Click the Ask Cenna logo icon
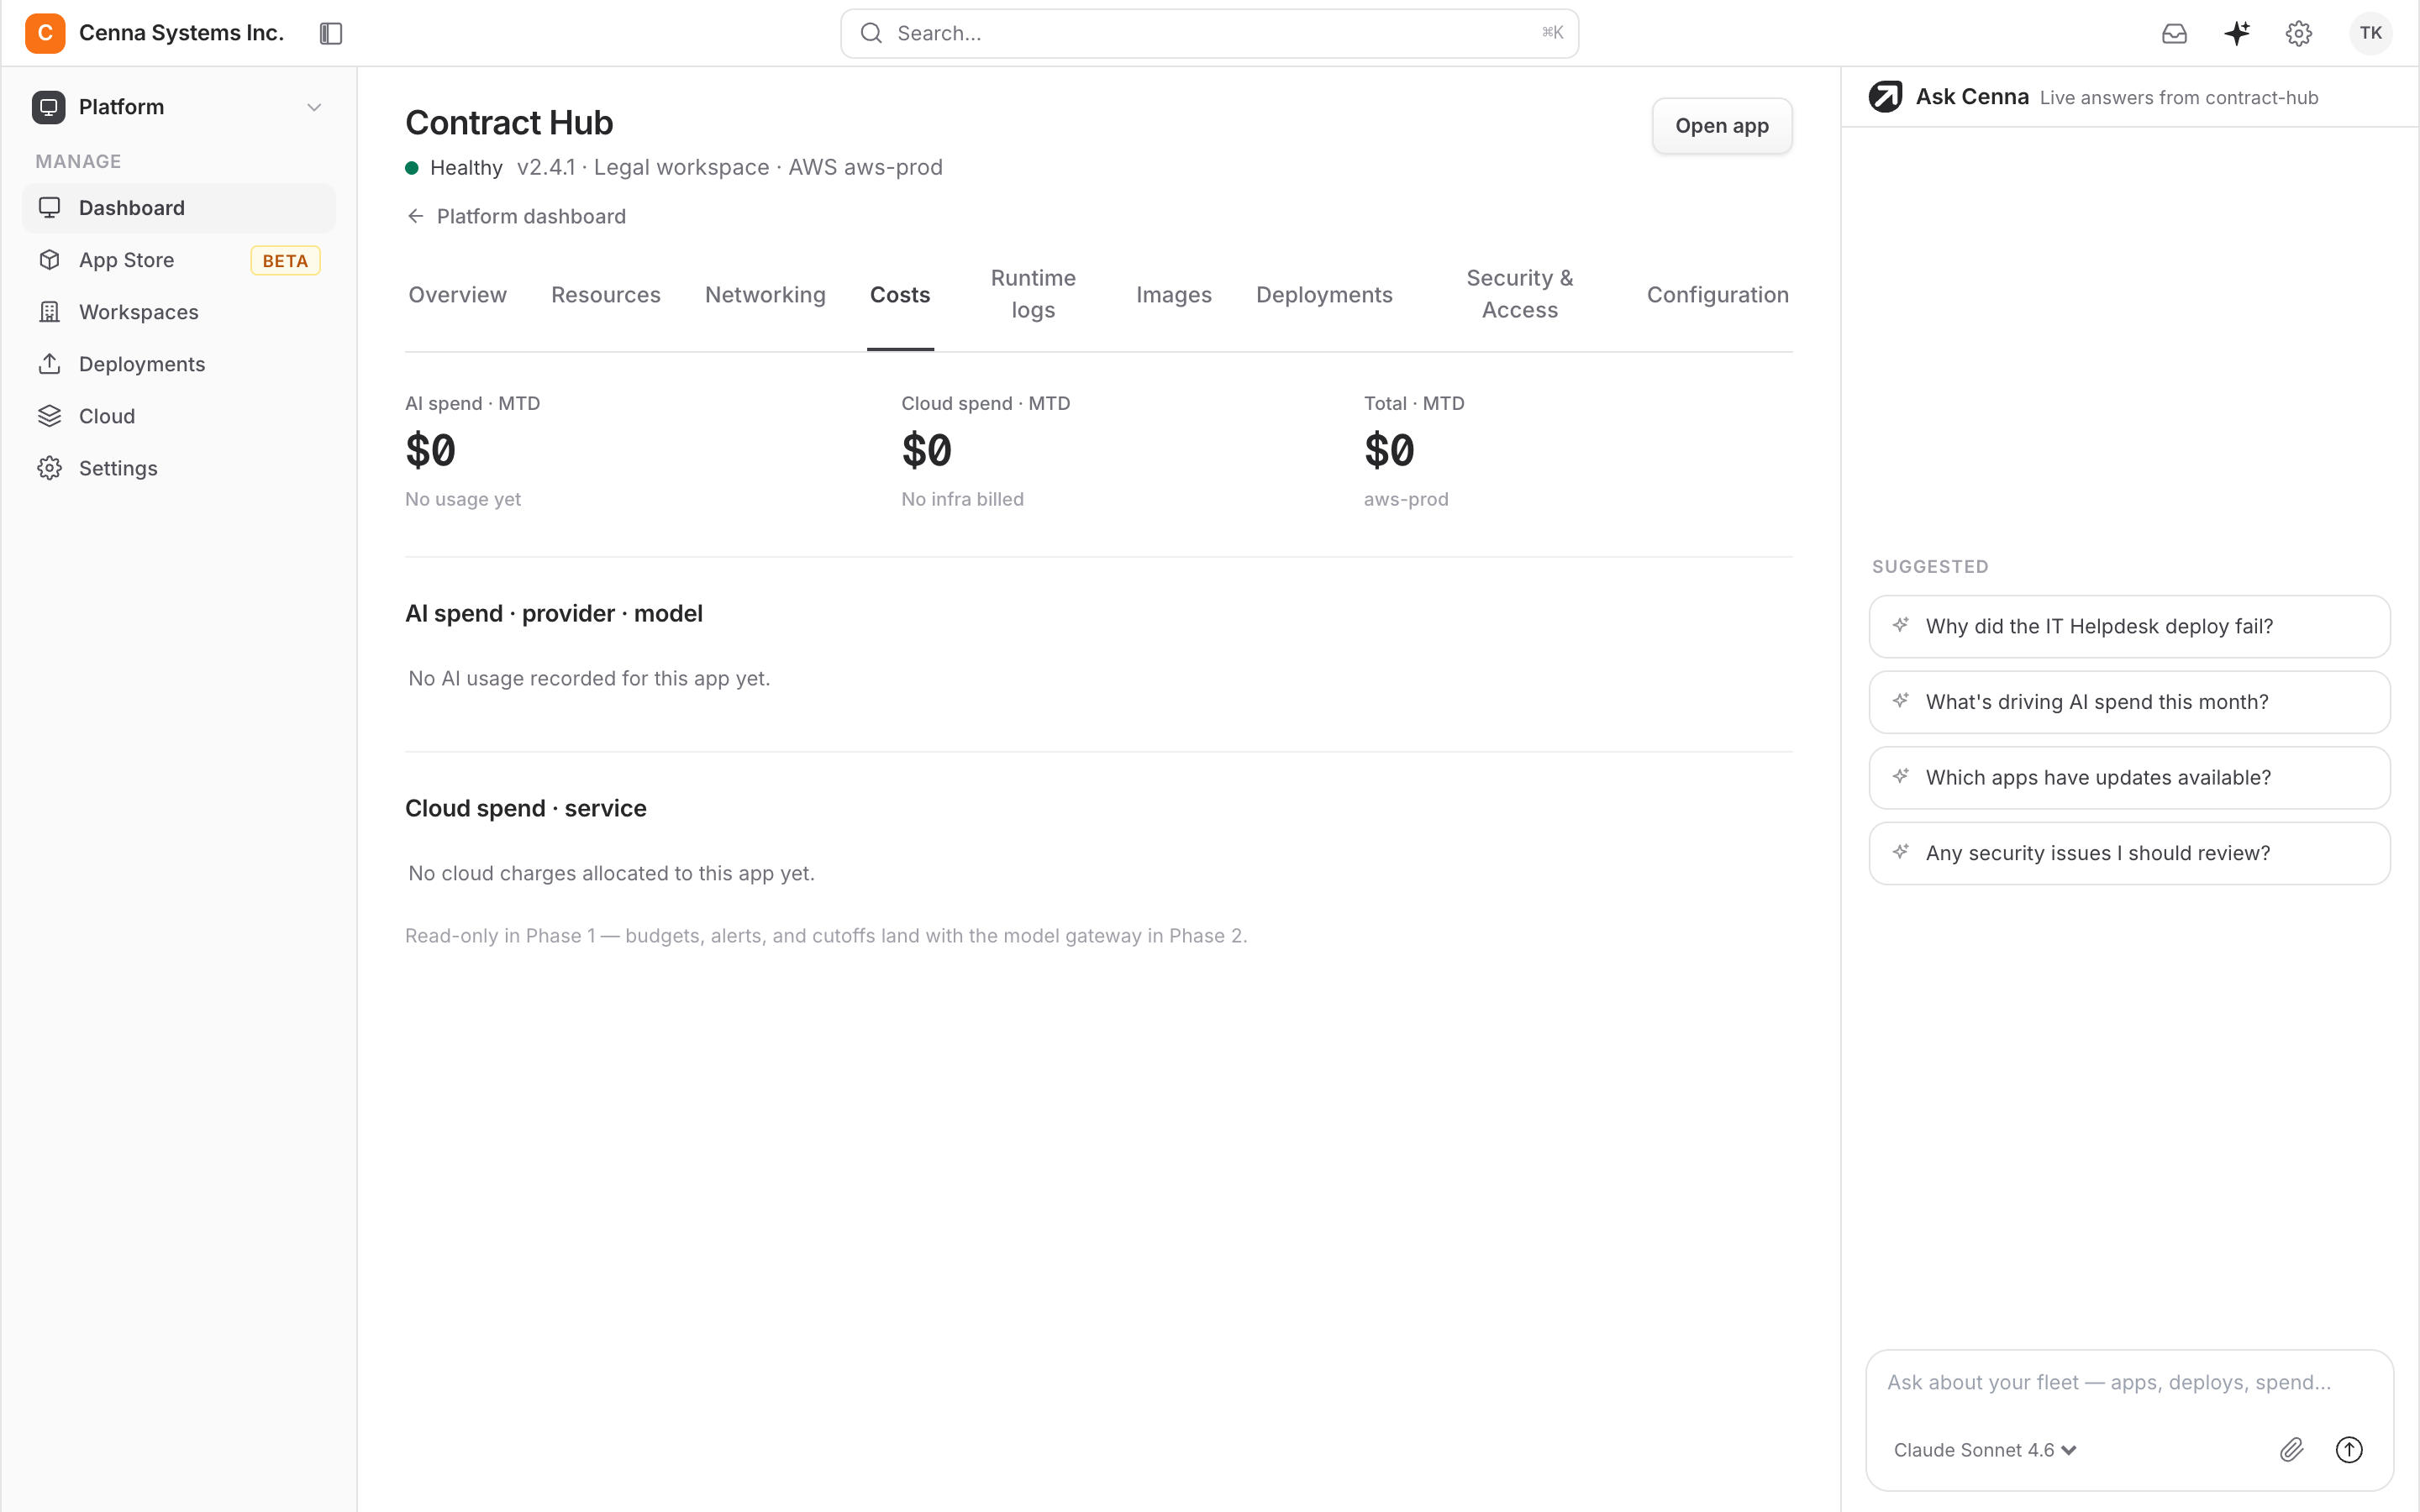 pyautogui.click(x=1886, y=97)
